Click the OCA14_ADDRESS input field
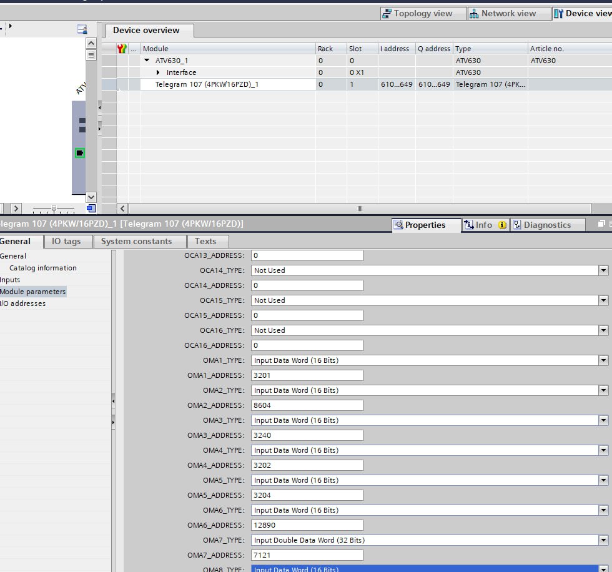This screenshot has width=612, height=572. (x=307, y=285)
